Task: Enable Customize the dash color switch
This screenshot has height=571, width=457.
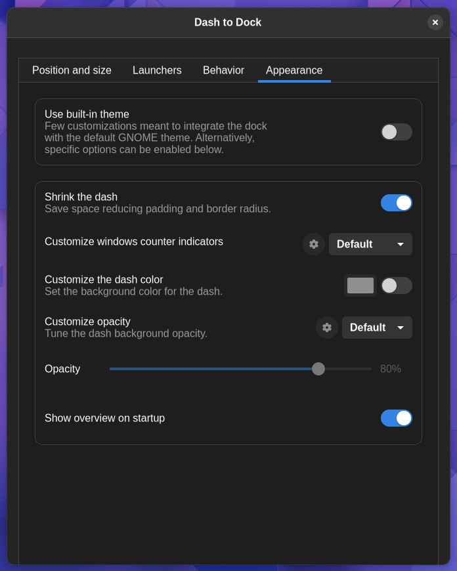Action: click(x=396, y=285)
